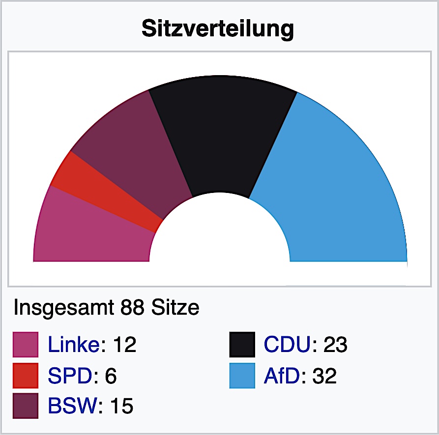The width and height of the screenshot is (439, 435).
Task: Click the black CDU legend swatch
Action: 242,345
